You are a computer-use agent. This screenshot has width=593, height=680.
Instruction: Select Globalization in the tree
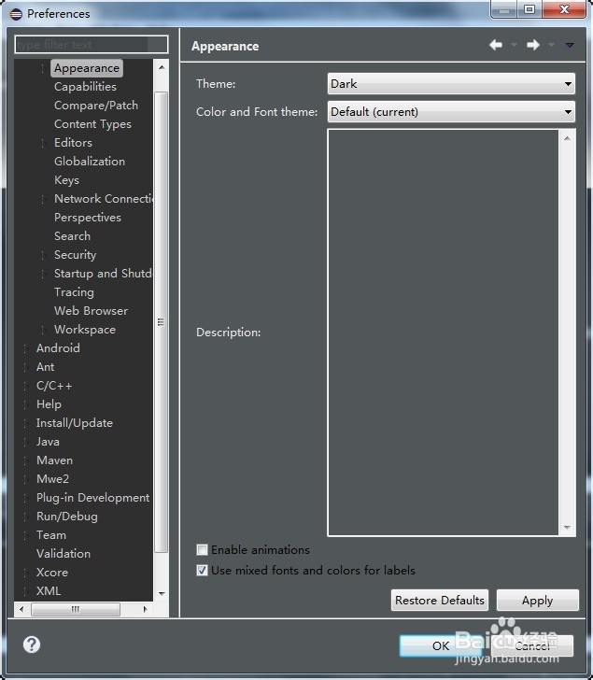pos(90,162)
